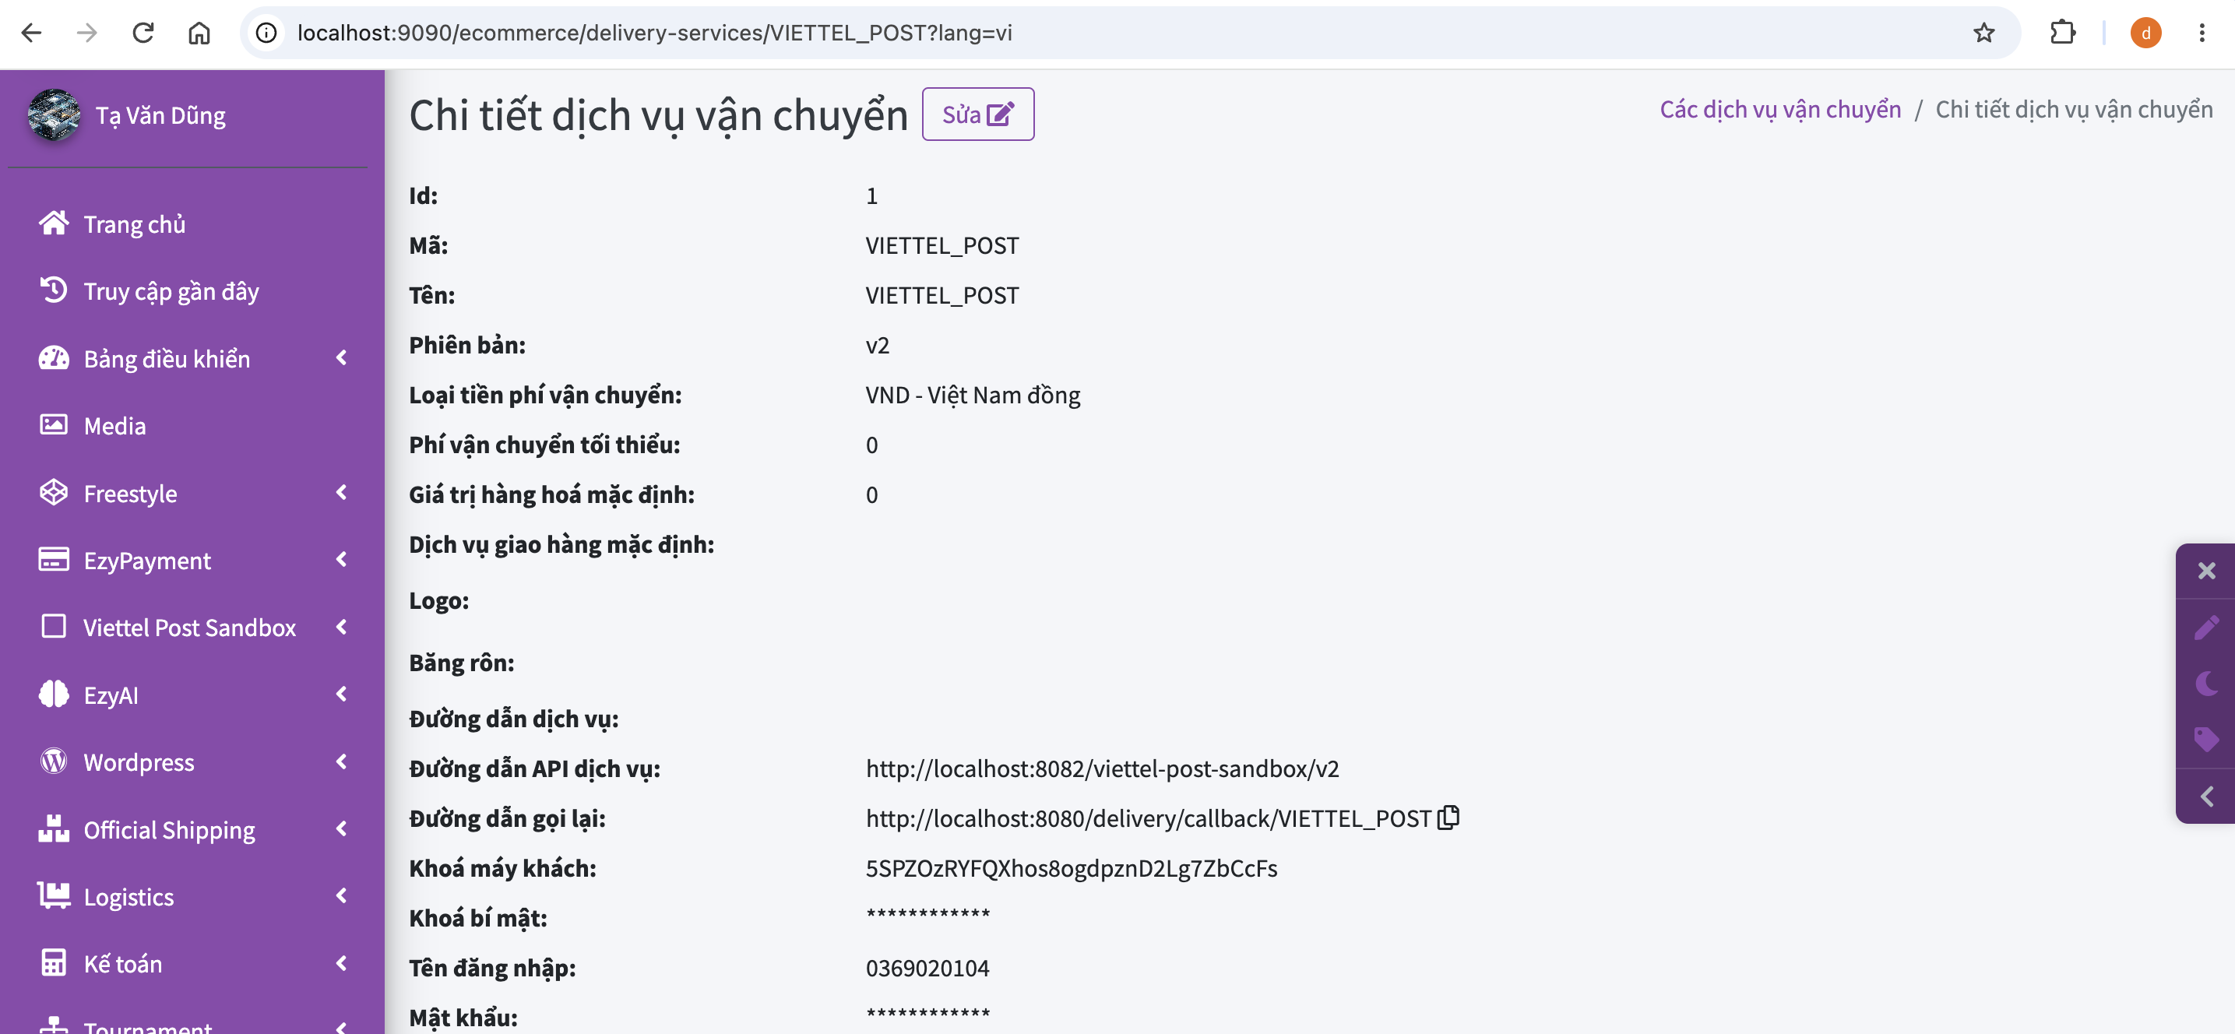
Task: Click the Official Shipping boxes icon
Action: pos(54,828)
